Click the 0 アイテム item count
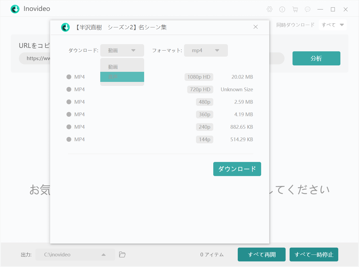This screenshot has width=359, height=267. pos(212,255)
